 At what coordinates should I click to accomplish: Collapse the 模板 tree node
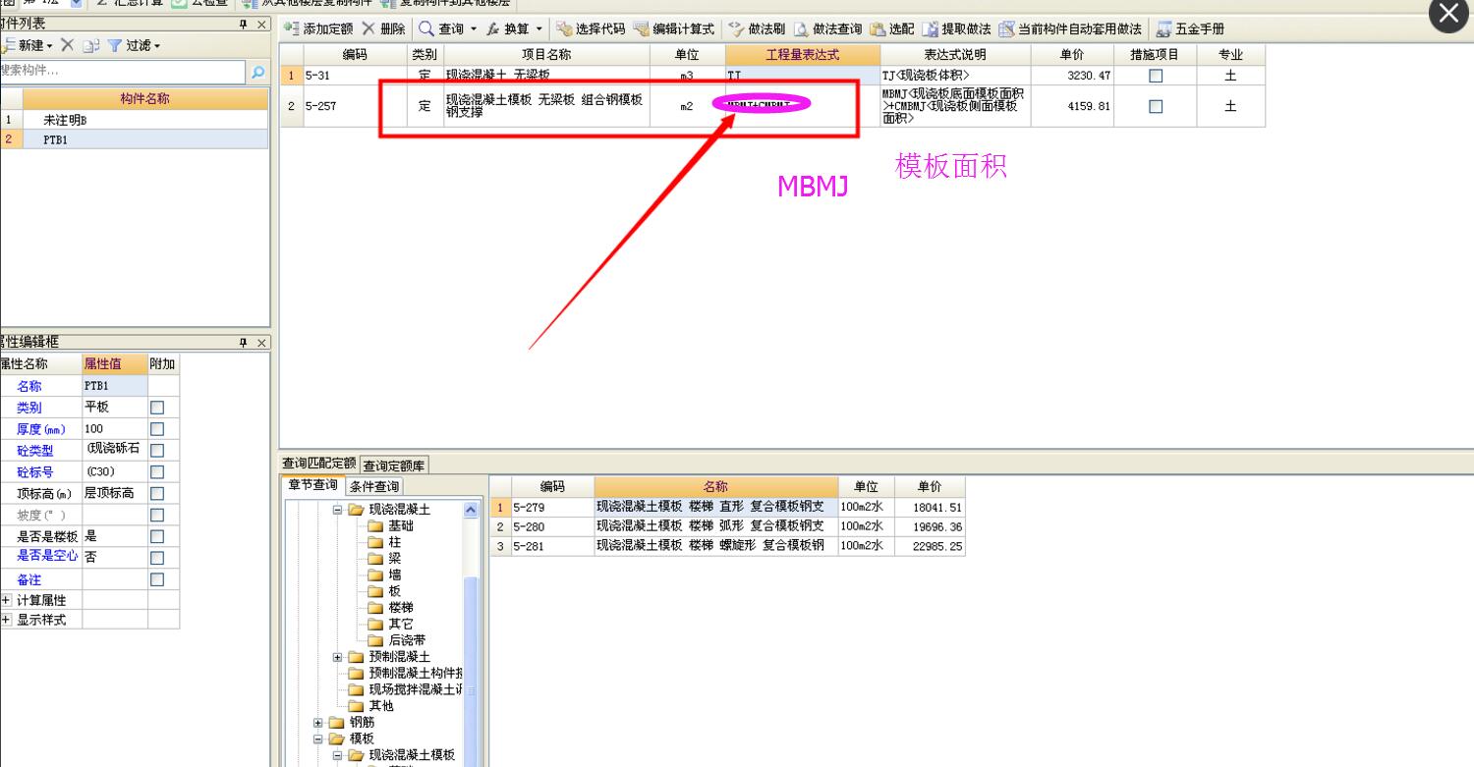pyautogui.click(x=318, y=739)
